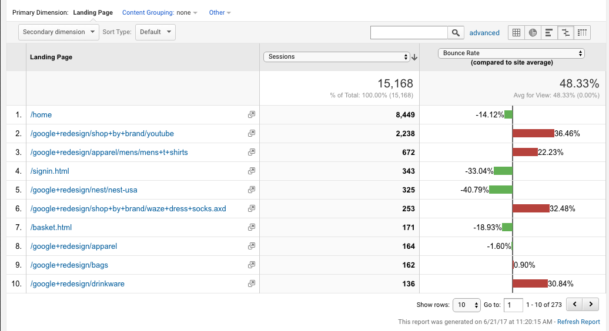Click the table search input field
609x331 pixels.
click(409, 33)
